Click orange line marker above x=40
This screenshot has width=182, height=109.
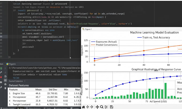[144, 51]
